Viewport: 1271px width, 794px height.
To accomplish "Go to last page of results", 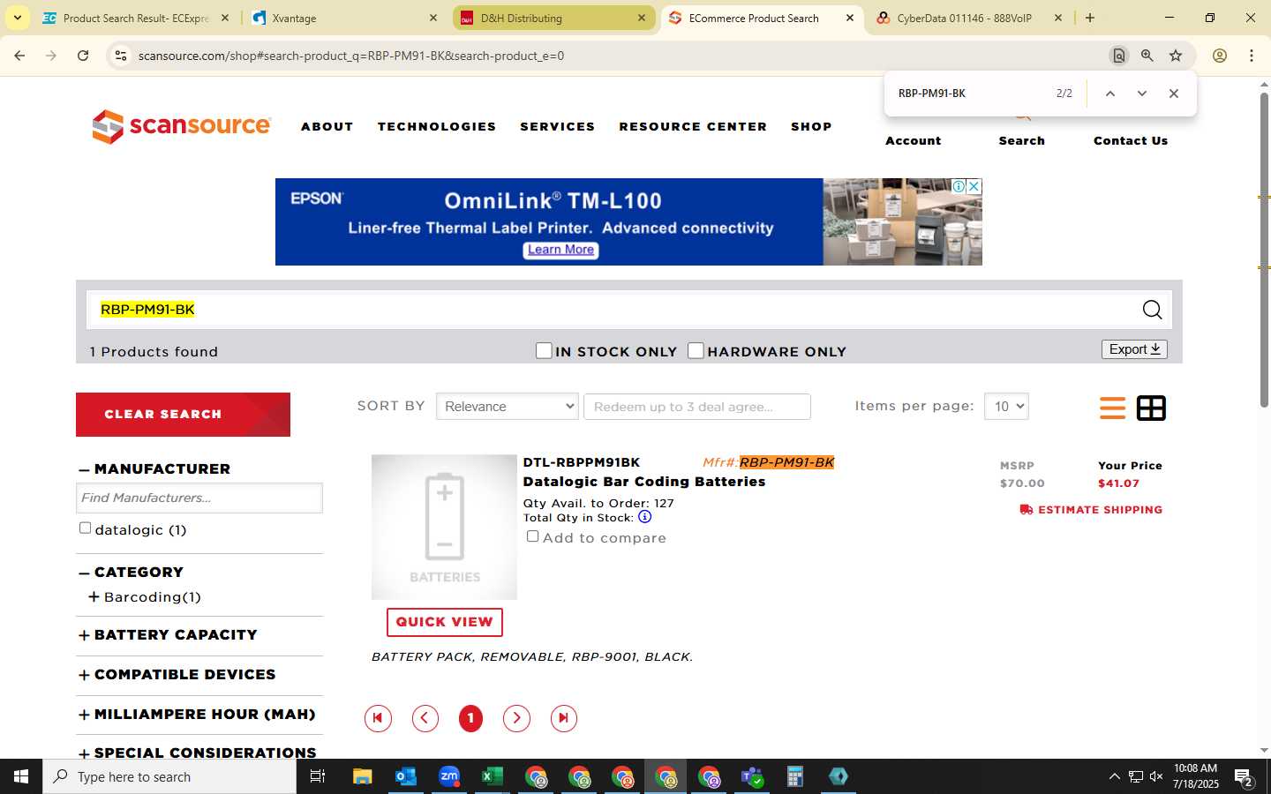I will coord(563,718).
